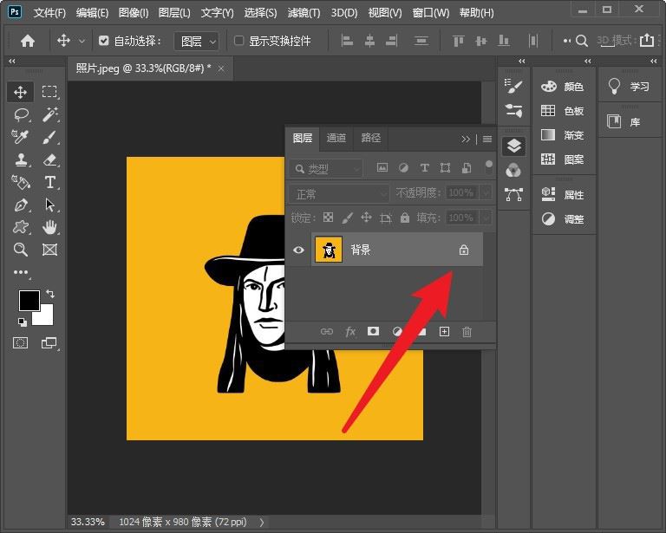This screenshot has width=666, height=533.
Task: Select the Path Selection tool
Action: 49,205
